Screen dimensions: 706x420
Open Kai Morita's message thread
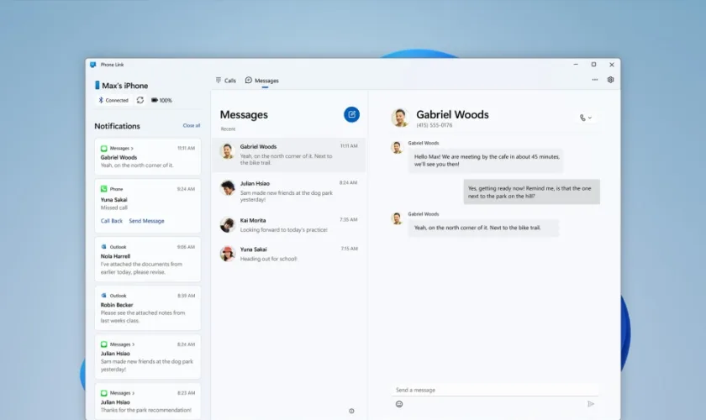(x=288, y=224)
